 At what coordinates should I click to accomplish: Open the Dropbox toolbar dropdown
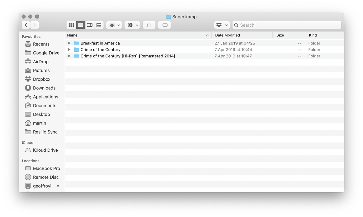click(x=222, y=25)
